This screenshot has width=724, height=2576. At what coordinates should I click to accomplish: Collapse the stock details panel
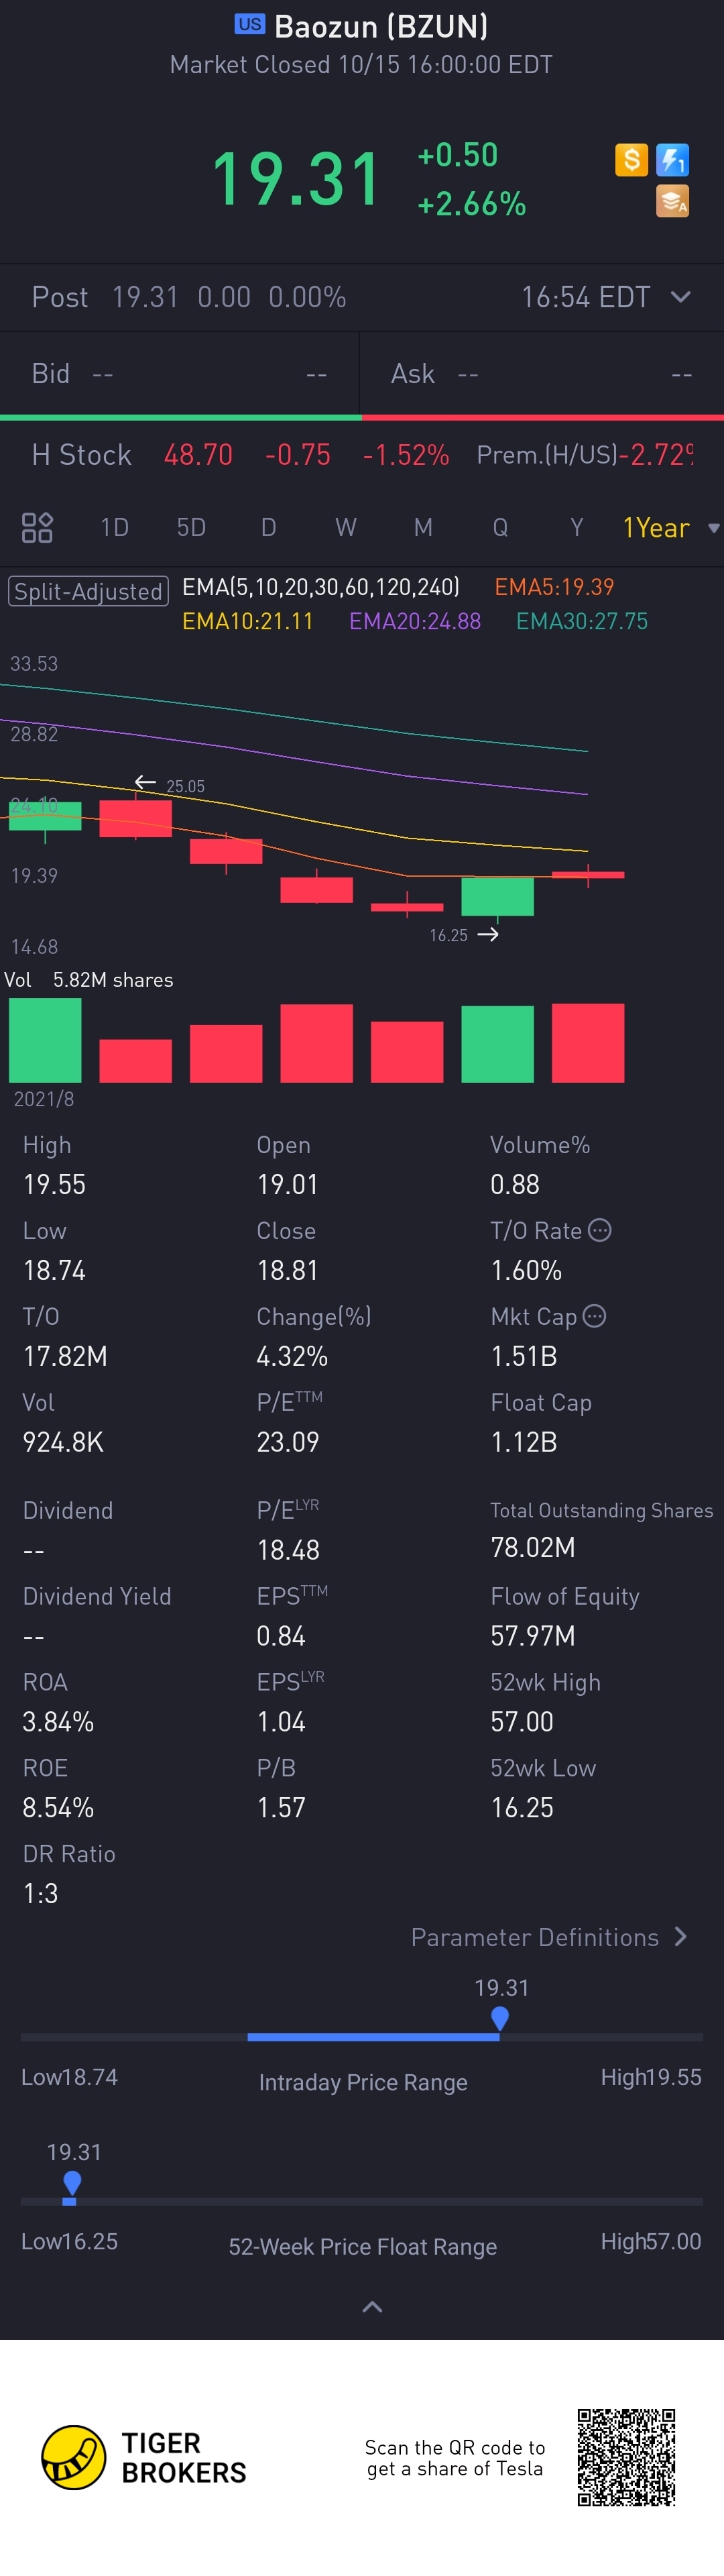coord(372,2307)
